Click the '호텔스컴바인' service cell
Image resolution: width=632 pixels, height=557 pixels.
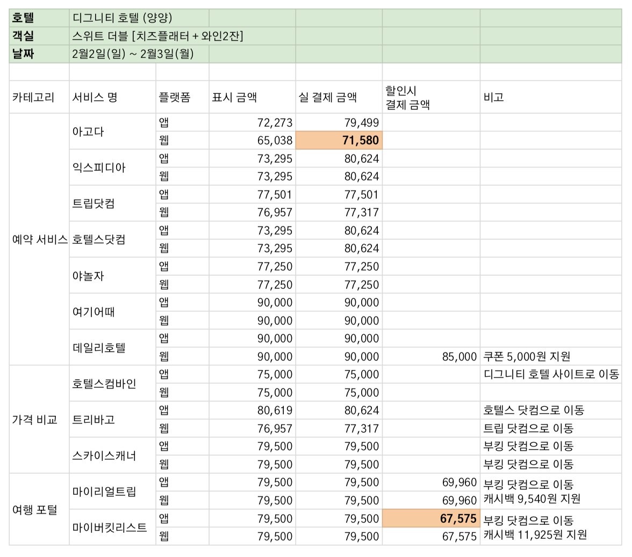(x=112, y=384)
